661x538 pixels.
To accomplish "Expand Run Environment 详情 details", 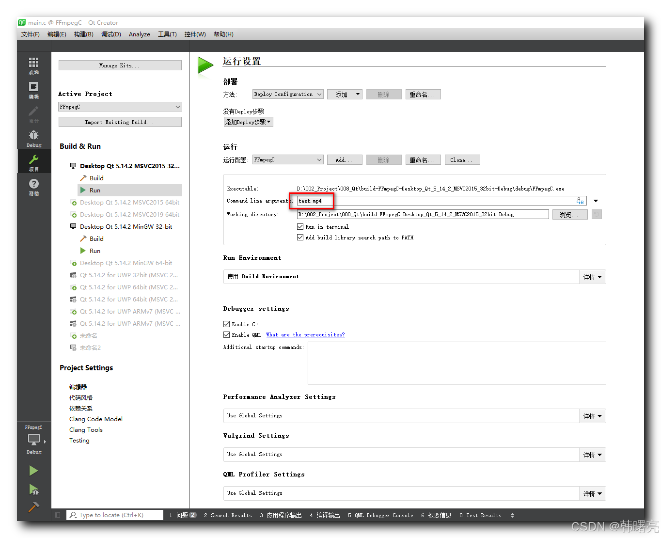I will [x=592, y=277].
